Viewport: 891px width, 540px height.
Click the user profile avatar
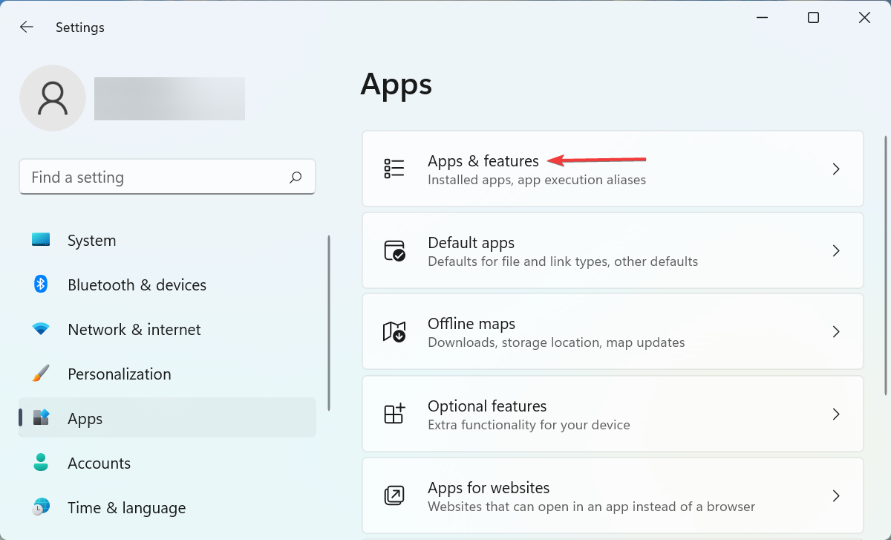tap(53, 97)
